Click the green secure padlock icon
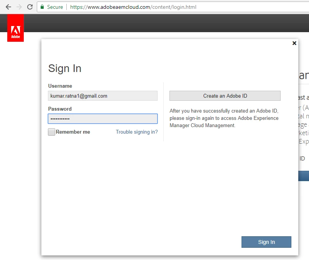Viewport: 309px width, 260px height. [42, 7]
